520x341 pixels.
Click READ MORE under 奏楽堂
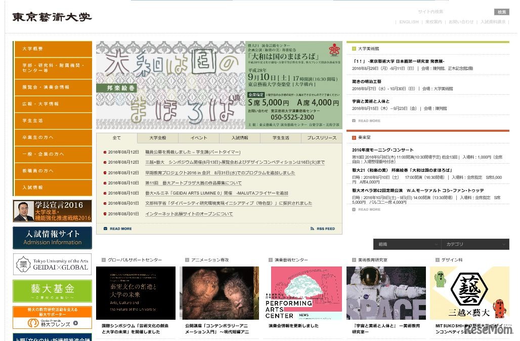pos(366,209)
